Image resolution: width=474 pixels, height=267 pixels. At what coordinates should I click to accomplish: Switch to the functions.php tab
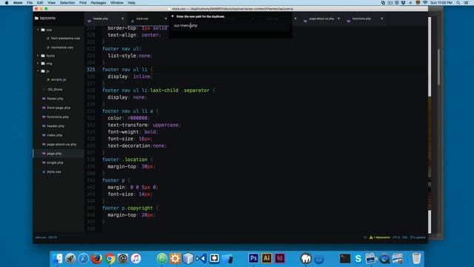pyautogui.click(x=361, y=19)
